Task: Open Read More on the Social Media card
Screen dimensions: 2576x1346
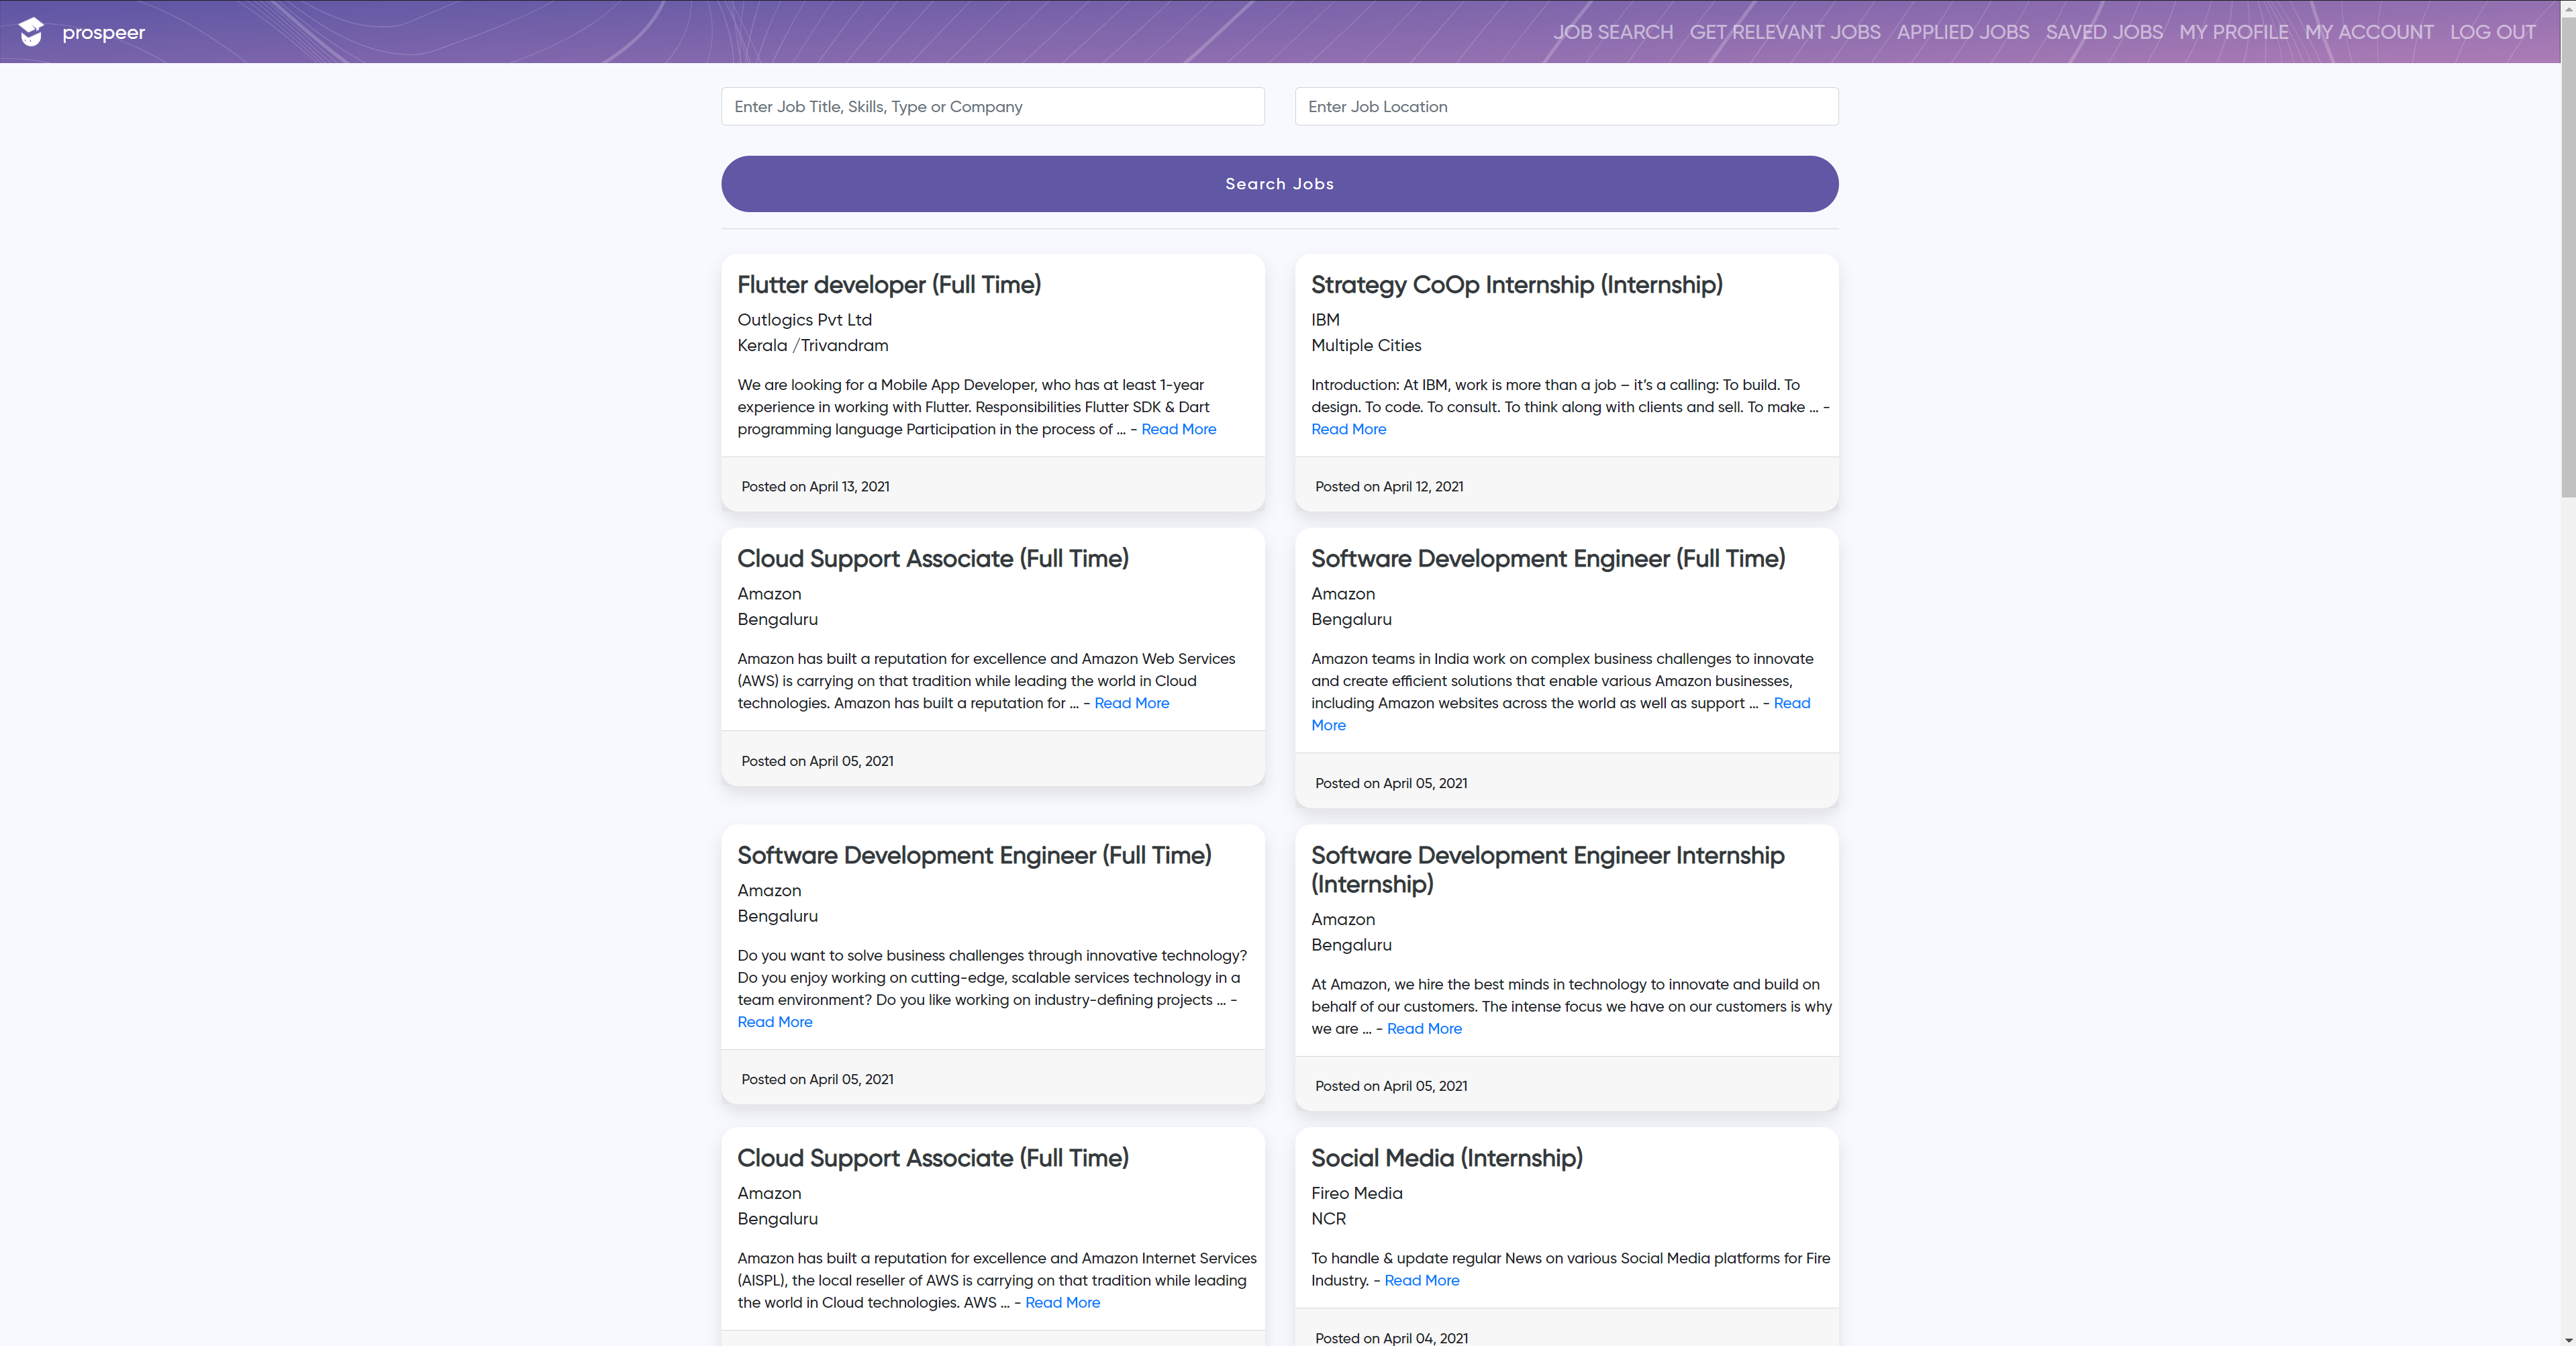Action: [1421, 1281]
